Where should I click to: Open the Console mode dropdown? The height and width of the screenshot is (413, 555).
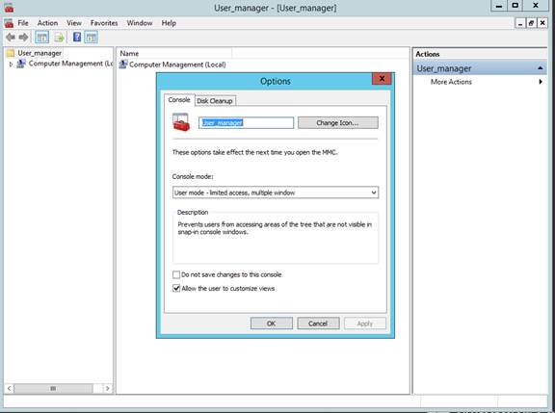click(x=276, y=193)
